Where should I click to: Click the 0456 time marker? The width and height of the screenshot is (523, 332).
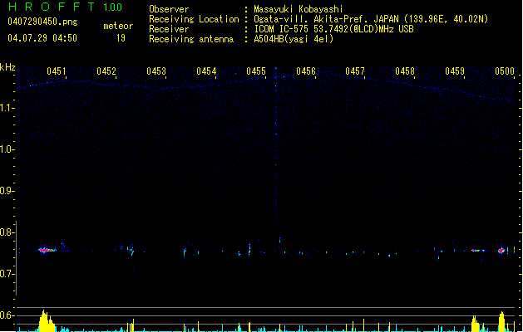tap(306, 71)
